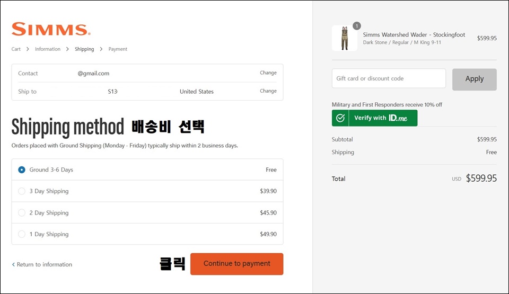
Task: Click the back chevron before Return to information
Action: (x=13, y=264)
